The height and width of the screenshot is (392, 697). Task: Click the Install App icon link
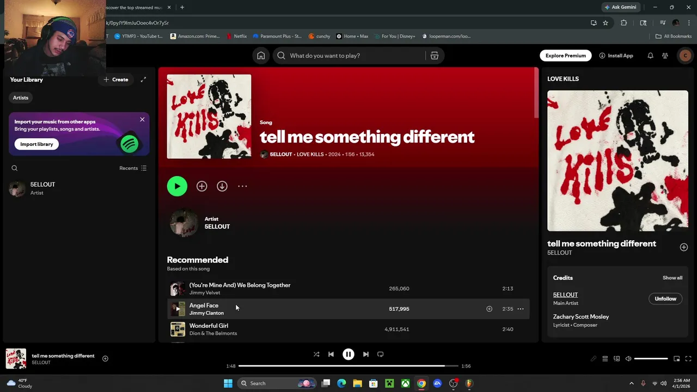tap(616, 56)
